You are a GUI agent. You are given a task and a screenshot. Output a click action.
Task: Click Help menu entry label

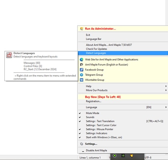point(88,86)
